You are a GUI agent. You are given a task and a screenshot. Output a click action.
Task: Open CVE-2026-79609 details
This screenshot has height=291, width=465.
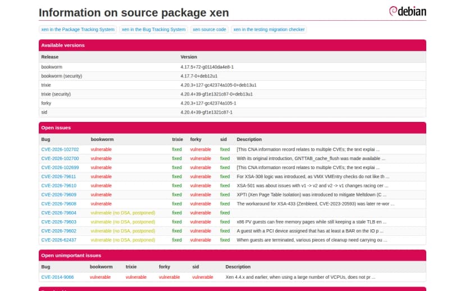[59, 194]
